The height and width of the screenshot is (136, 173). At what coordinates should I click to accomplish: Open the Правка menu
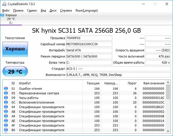coord(18,10)
